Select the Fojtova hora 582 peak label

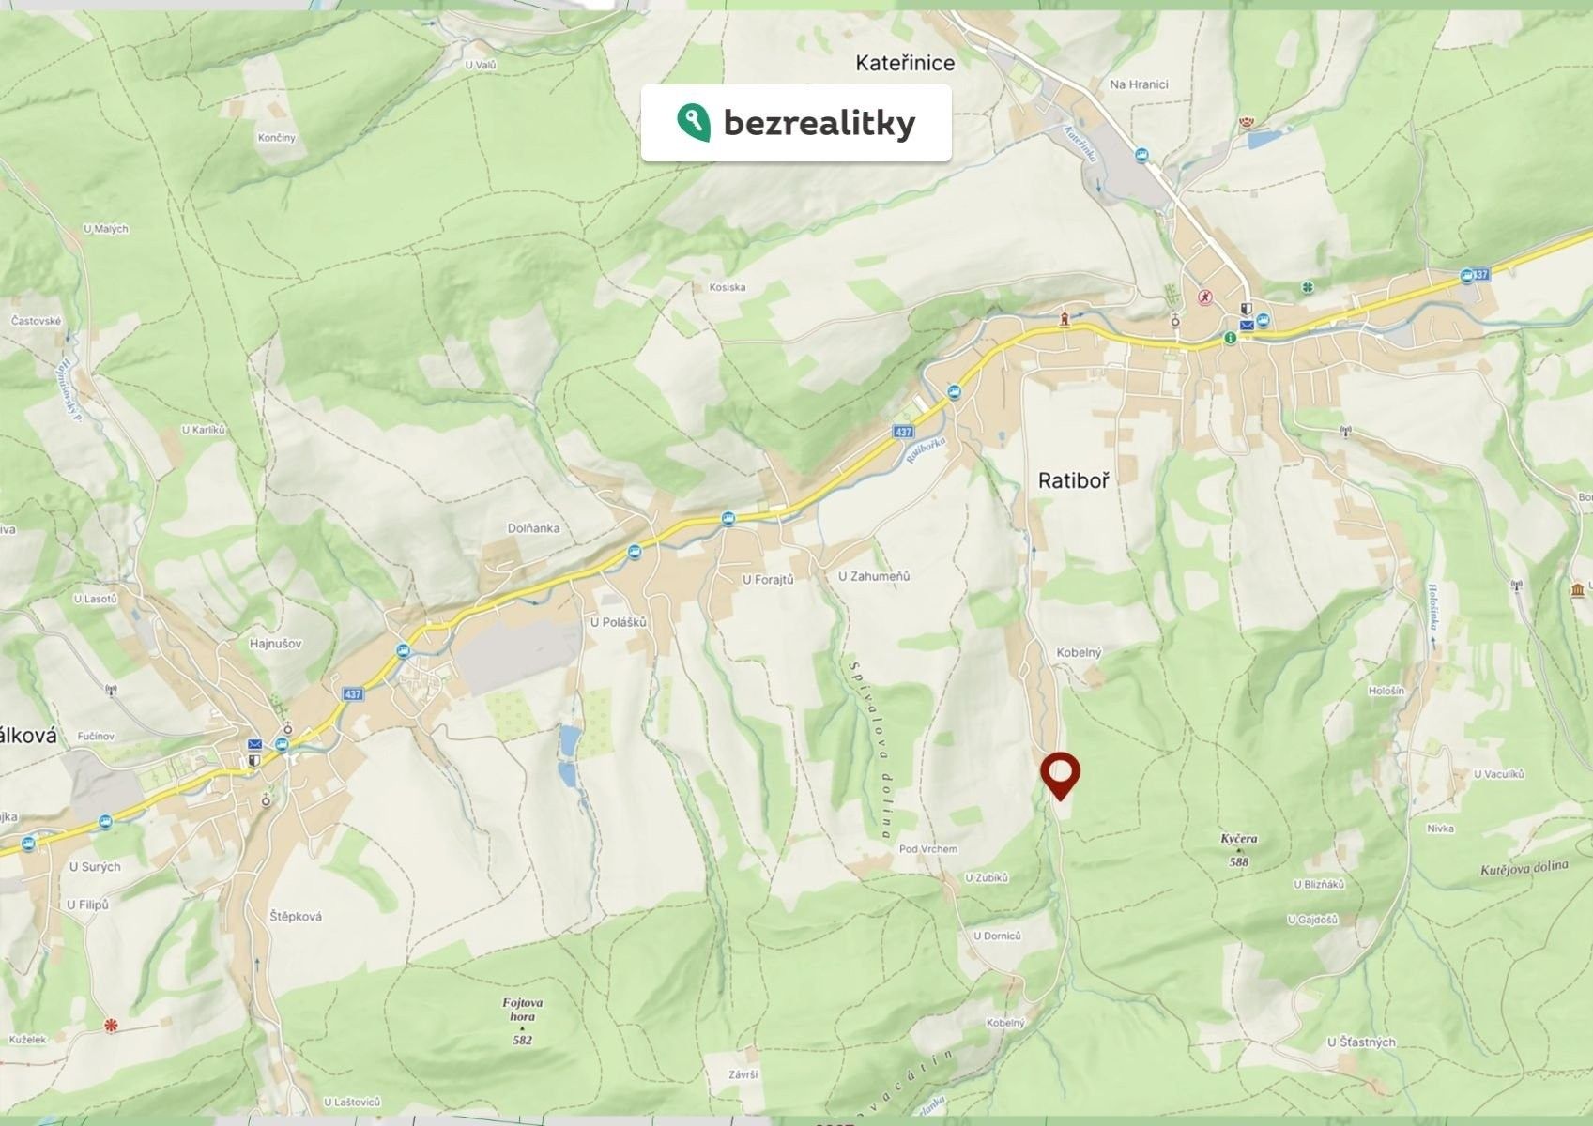tap(522, 1021)
